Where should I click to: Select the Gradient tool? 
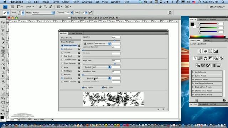(x=3, y=68)
